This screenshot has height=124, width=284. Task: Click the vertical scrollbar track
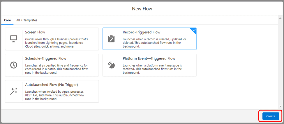tap(281, 62)
